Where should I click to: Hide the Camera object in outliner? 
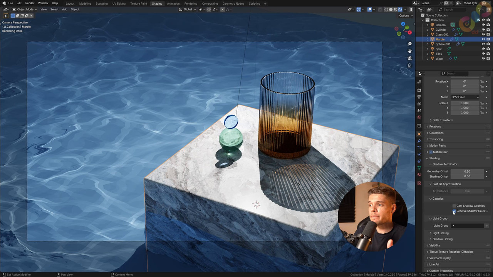pyautogui.click(x=483, y=25)
